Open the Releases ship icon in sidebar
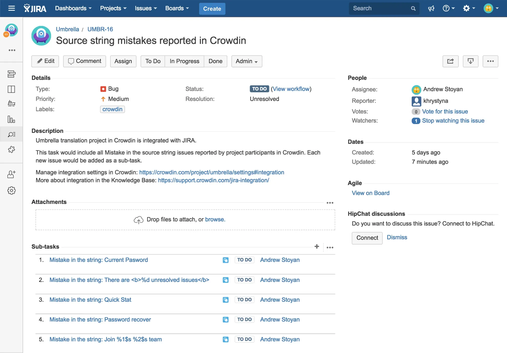The image size is (507, 353). coord(11,103)
